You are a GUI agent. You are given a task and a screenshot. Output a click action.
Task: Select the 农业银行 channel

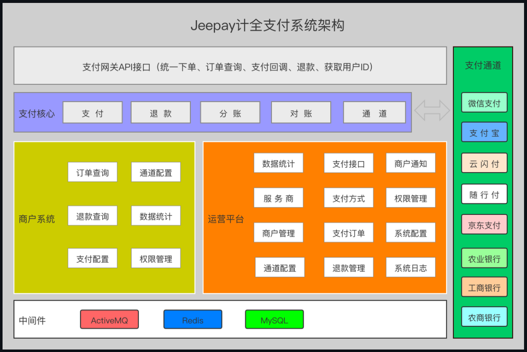click(x=484, y=258)
